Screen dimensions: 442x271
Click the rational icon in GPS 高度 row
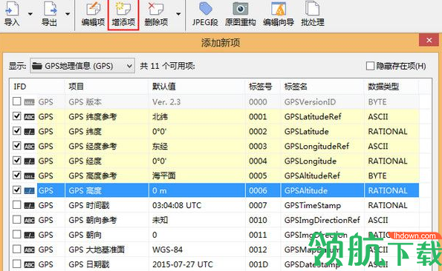tap(29, 191)
